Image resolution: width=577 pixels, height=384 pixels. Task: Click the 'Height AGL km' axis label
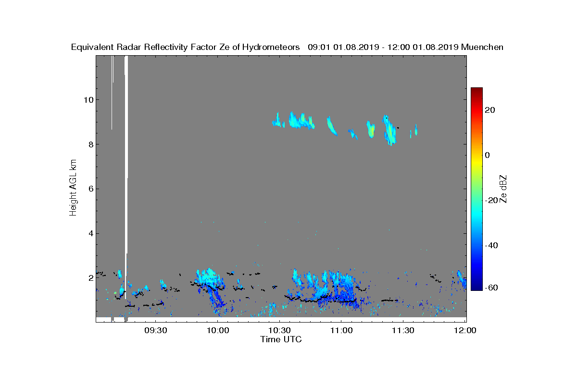click(x=74, y=189)
